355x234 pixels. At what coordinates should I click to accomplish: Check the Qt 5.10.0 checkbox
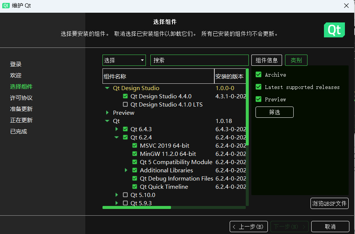point(125,195)
